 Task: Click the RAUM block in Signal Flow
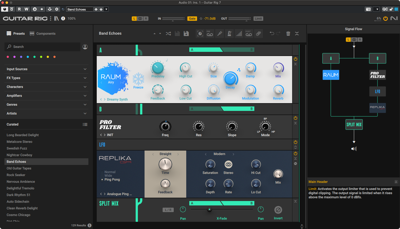point(331,75)
